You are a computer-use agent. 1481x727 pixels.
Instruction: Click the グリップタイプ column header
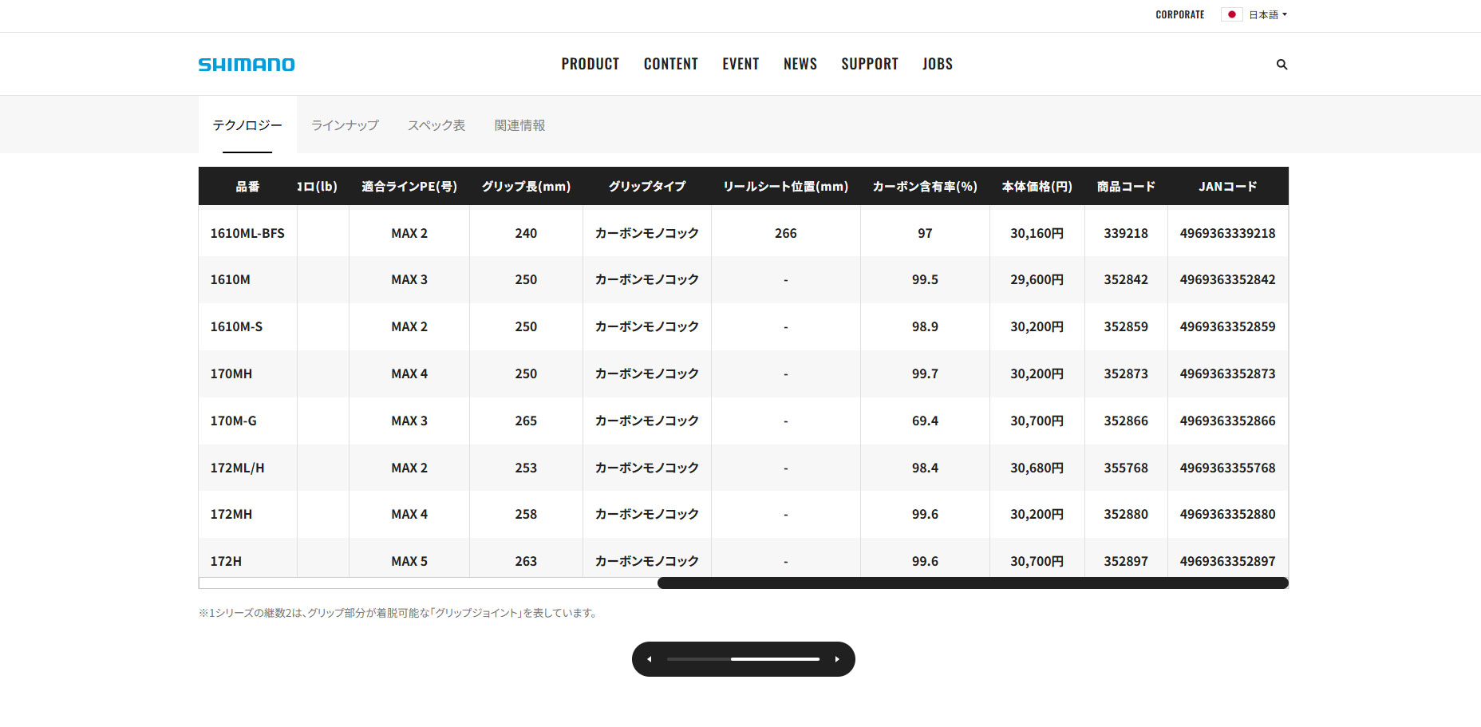[x=647, y=187]
